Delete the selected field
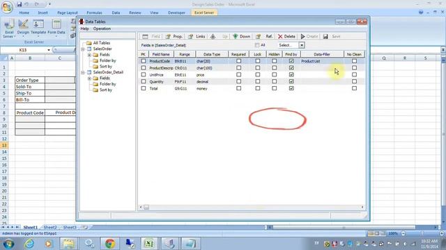The height and width of the screenshot is (250, 446). coord(286,36)
